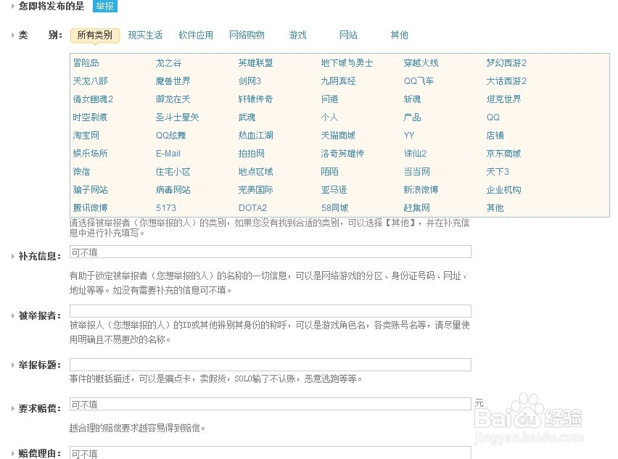Click the 举报 badge at top
618x459 pixels.
105,6
